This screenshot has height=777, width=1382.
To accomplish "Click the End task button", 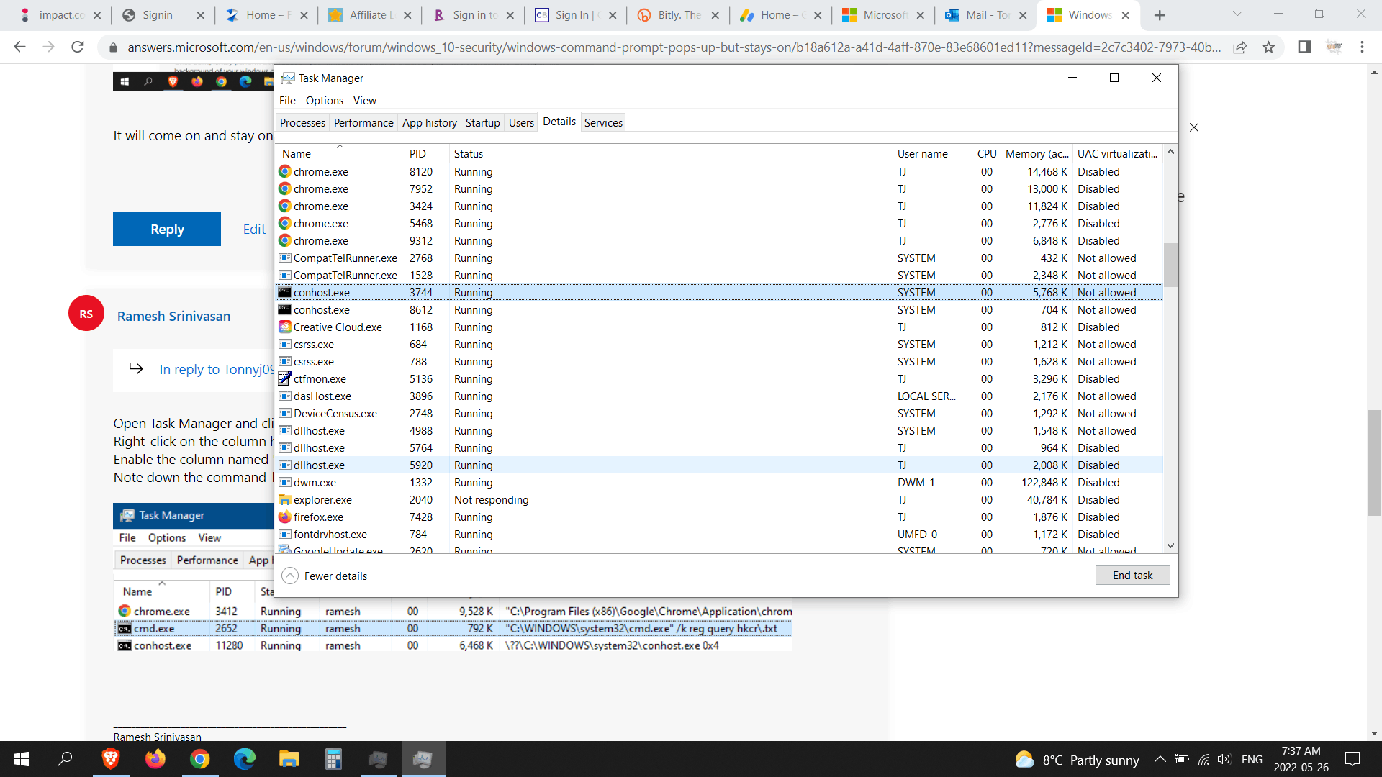I will click(x=1132, y=576).
